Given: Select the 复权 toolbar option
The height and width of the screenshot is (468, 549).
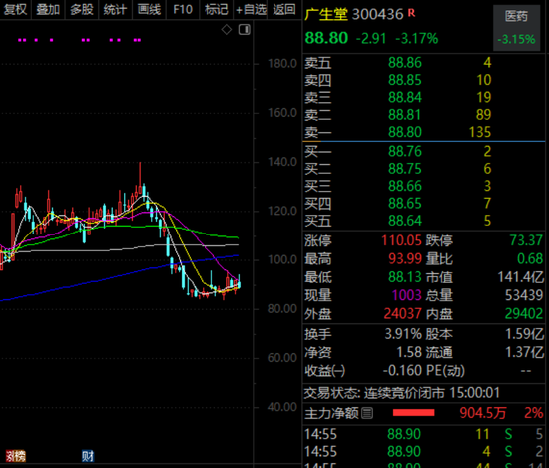Looking at the screenshot, I should [15, 9].
